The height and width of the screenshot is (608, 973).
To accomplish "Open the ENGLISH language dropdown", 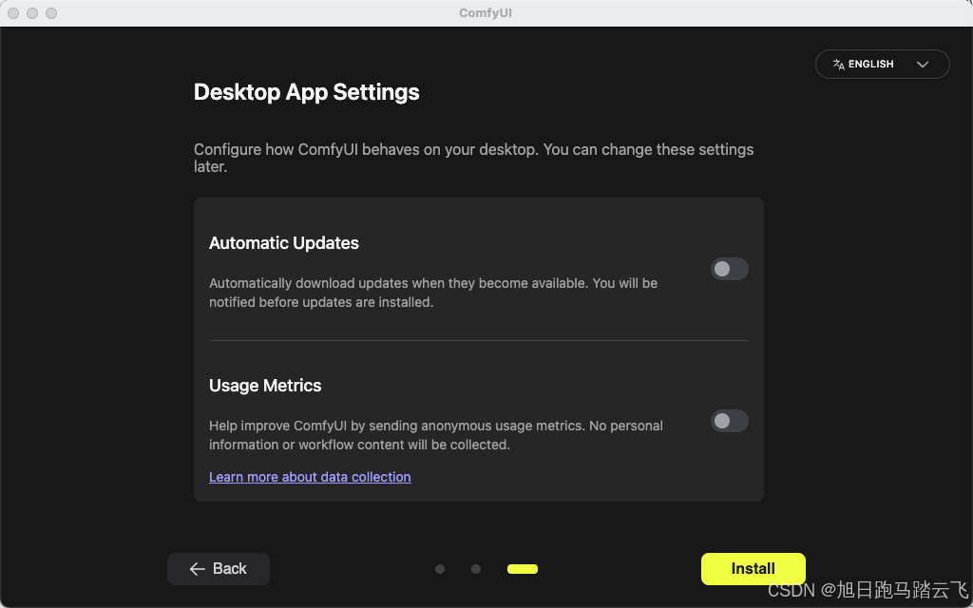I will pyautogui.click(x=882, y=64).
